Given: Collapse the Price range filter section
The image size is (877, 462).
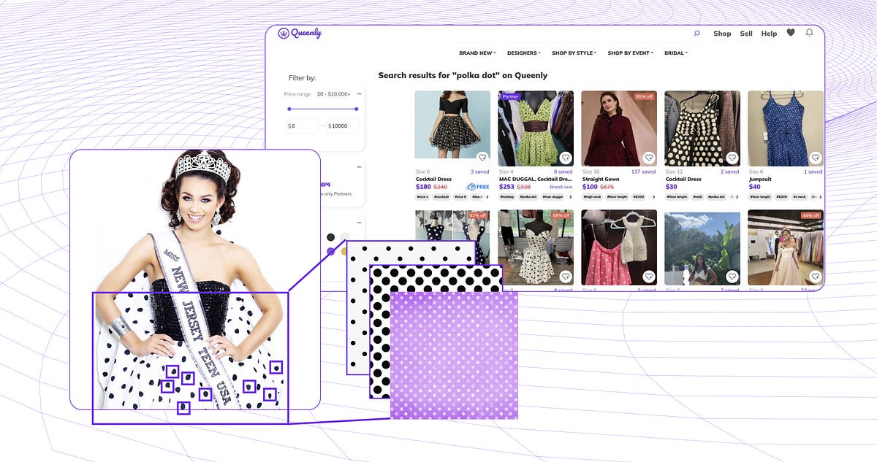Looking at the screenshot, I should [359, 93].
